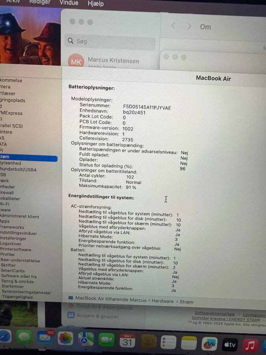Click the Maksimumkapacitet value 91 %
The height and width of the screenshot is (355, 266).
click(x=131, y=187)
